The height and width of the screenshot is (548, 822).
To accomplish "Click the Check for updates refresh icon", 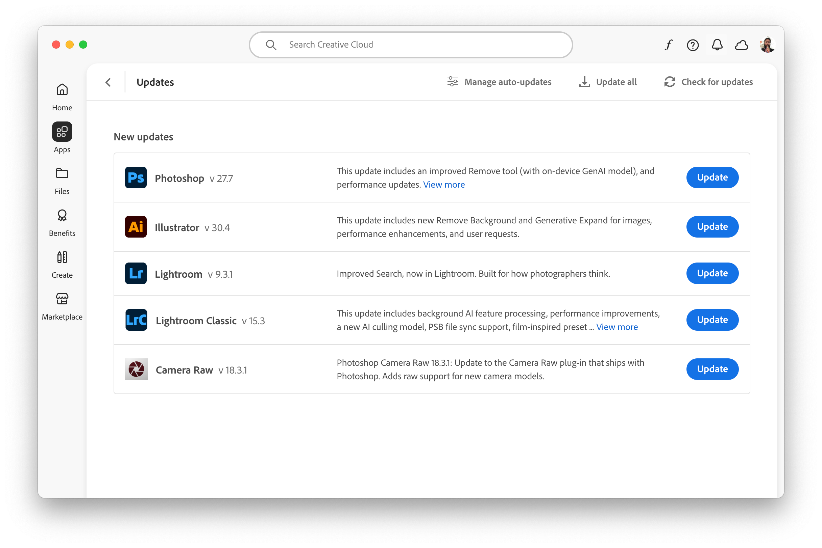I will coord(670,82).
